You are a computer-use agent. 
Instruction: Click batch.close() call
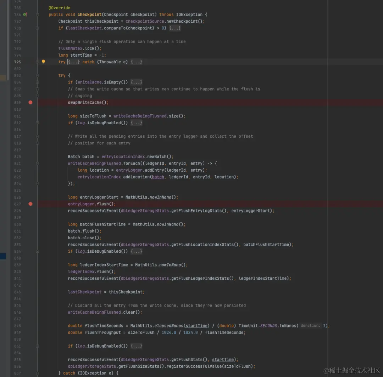(x=84, y=238)
